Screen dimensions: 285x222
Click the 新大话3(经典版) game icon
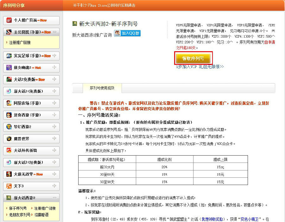[9, 162]
